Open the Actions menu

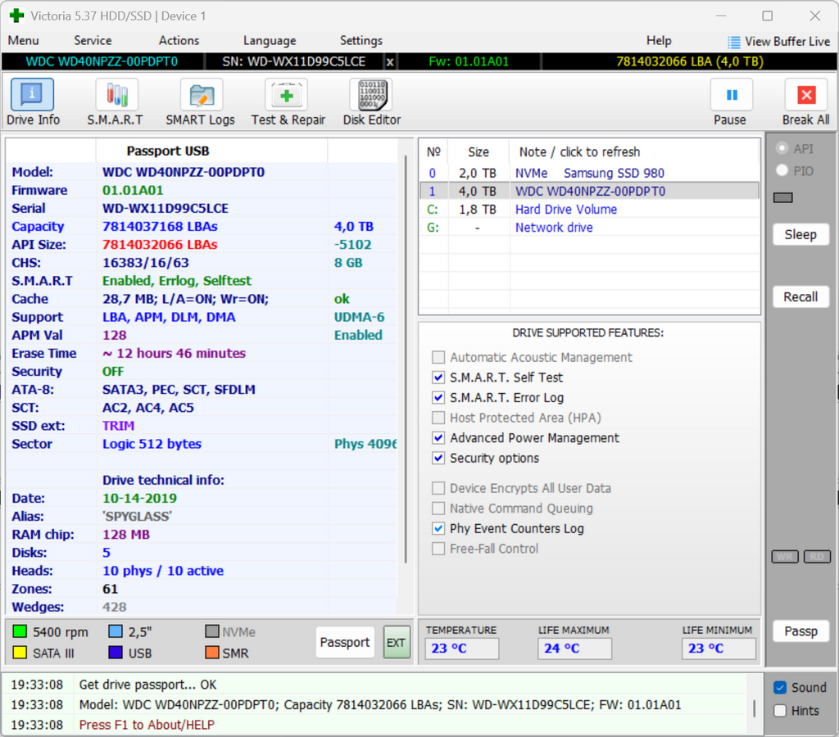tap(179, 41)
